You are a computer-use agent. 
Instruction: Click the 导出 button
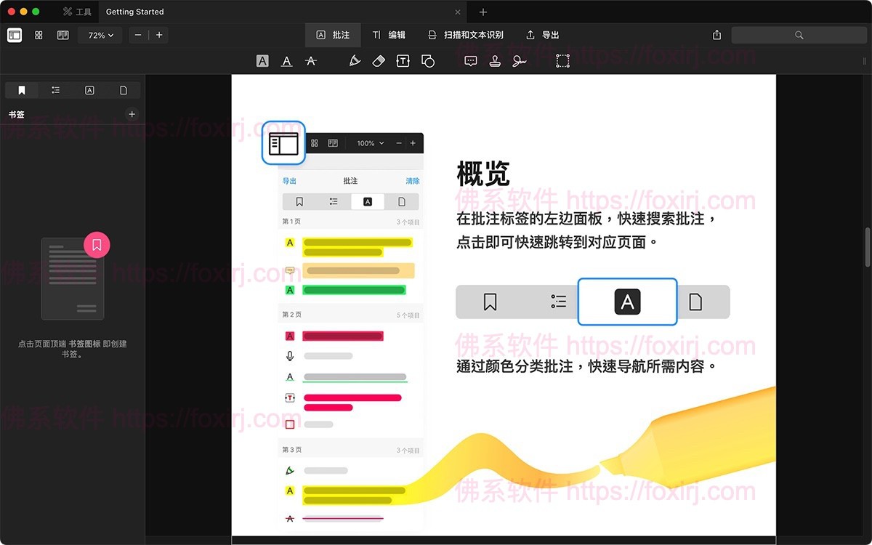point(542,34)
